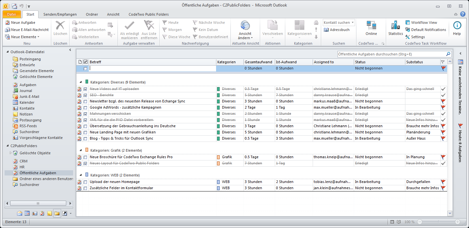This screenshot has height=228, width=469.
Task: Switch to Mail view in navigation bar
Action: 20,213
